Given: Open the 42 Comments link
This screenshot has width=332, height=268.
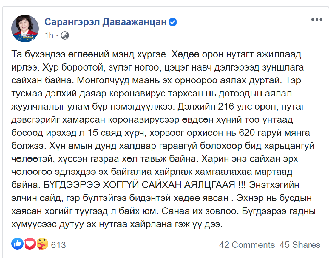Looking at the screenshot, I should click(247, 245).
